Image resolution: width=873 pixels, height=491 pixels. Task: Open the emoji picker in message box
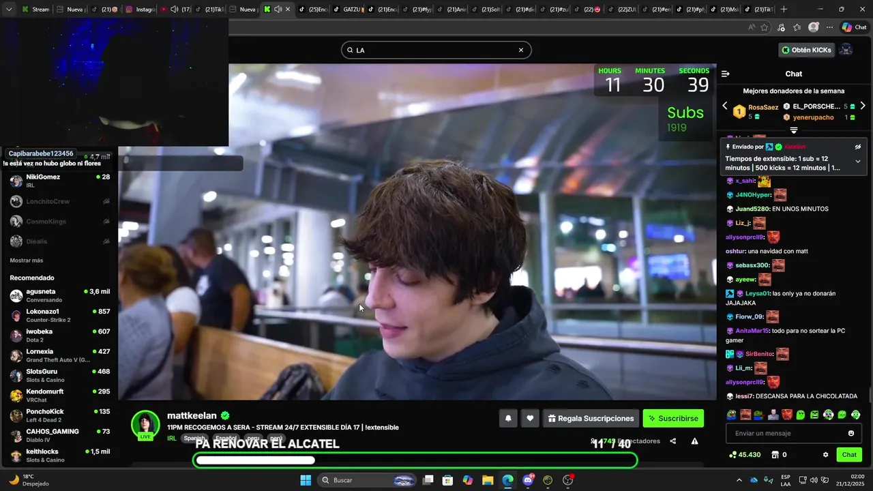851,433
